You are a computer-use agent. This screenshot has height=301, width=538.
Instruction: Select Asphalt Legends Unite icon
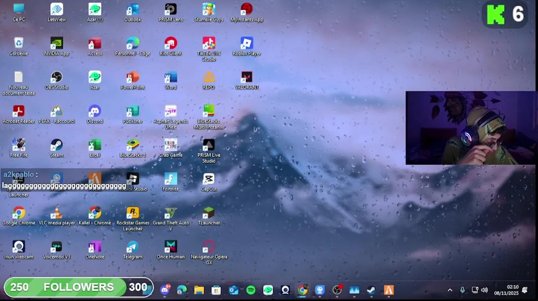pyautogui.click(x=171, y=117)
